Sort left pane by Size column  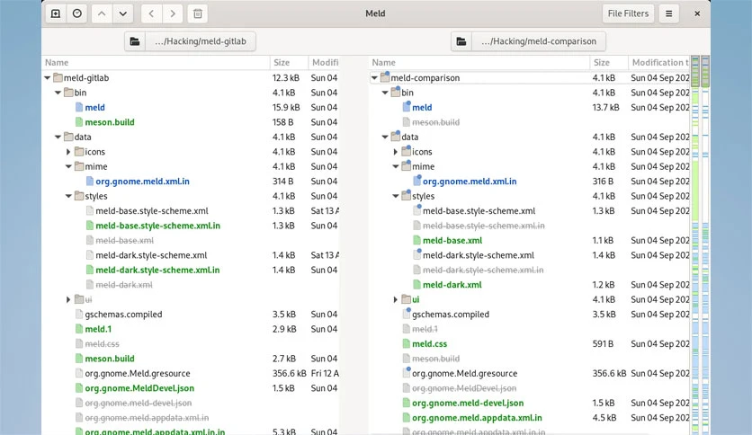pos(289,62)
